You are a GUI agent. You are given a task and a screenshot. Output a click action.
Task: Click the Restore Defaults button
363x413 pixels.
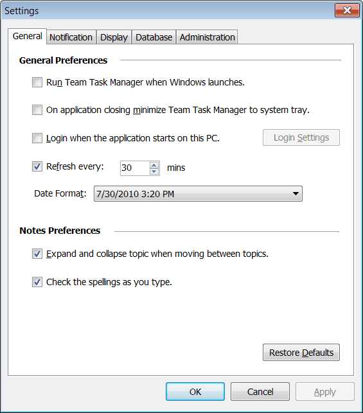tap(301, 353)
